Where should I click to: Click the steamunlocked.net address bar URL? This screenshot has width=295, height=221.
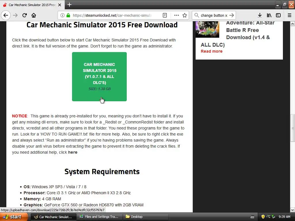112,16
